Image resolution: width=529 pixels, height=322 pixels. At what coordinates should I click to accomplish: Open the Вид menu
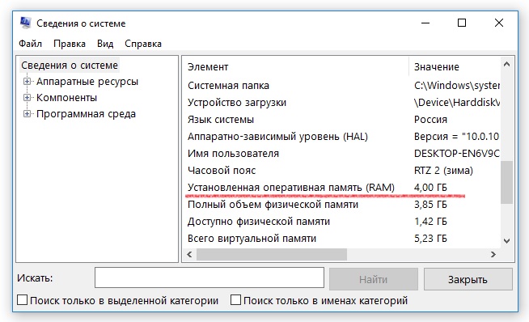(x=105, y=44)
